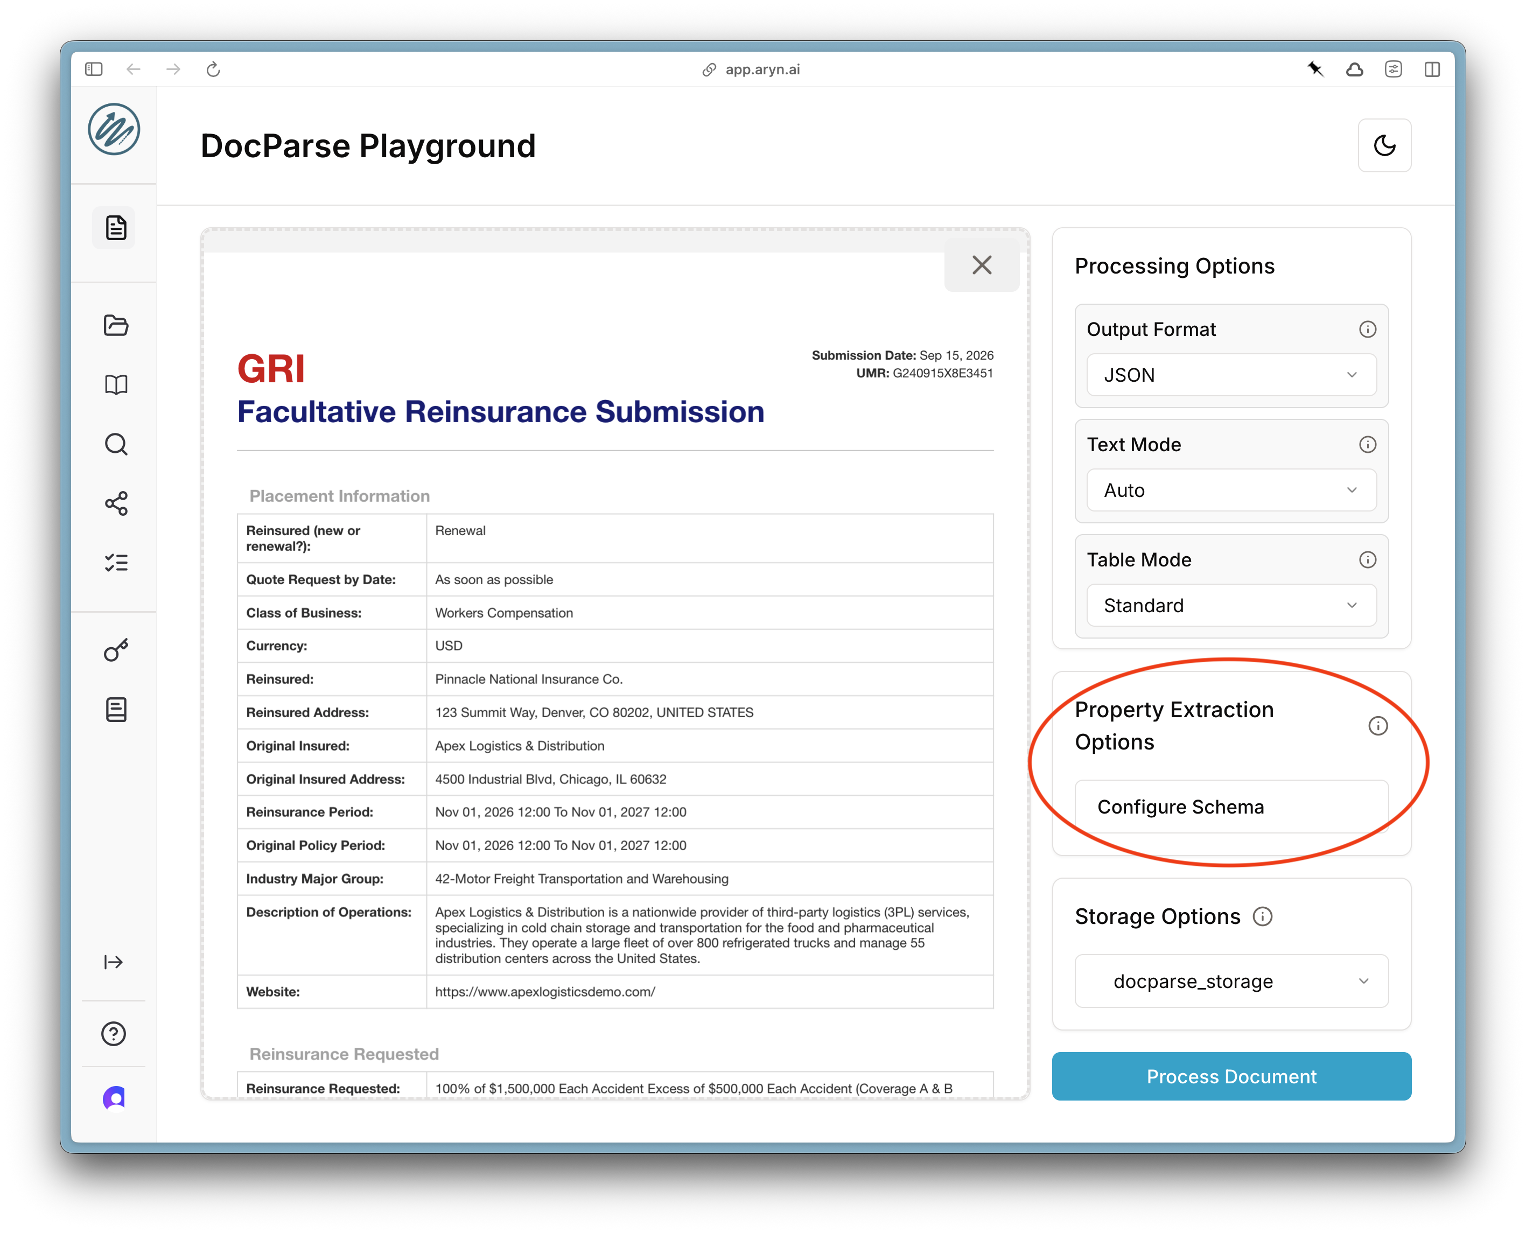Open the documentation book icon
The height and width of the screenshot is (1233, 1526).
(115, 384)
